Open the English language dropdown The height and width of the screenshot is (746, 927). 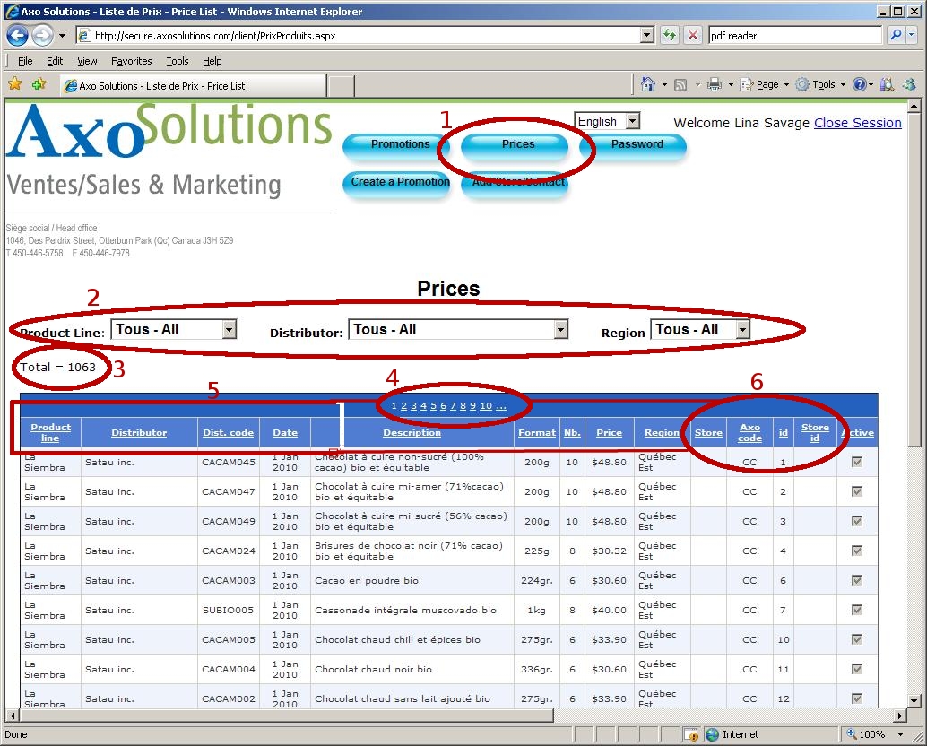tap(633, 121)
